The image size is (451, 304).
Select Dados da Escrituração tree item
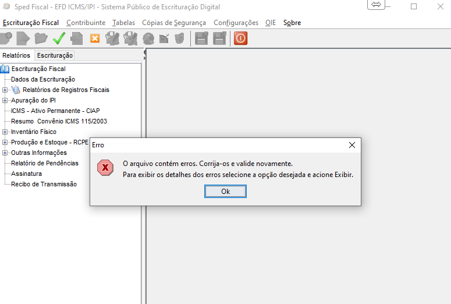click(42, 79)
